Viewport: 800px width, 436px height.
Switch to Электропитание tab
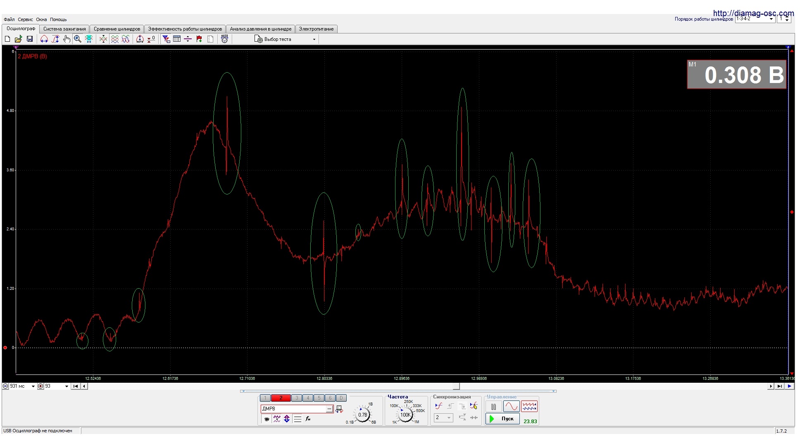coord(316,29)
